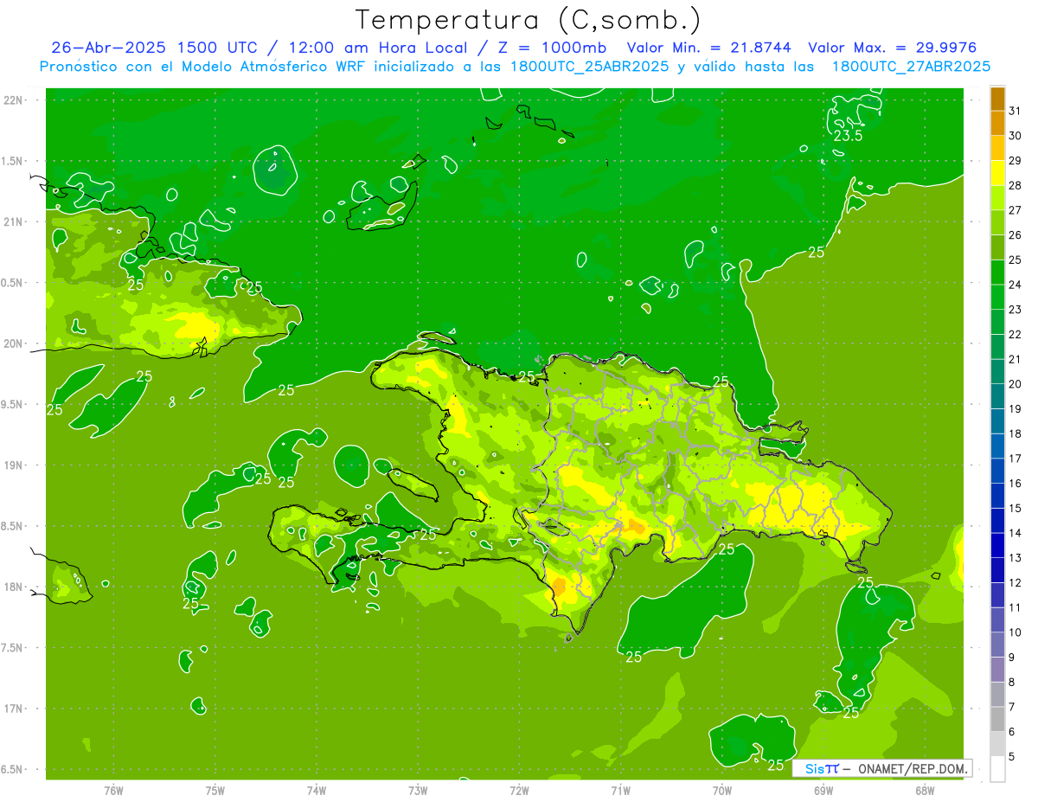Click the "68W" longitude label
The image size is (1038, 802).
tap(925, 791)
